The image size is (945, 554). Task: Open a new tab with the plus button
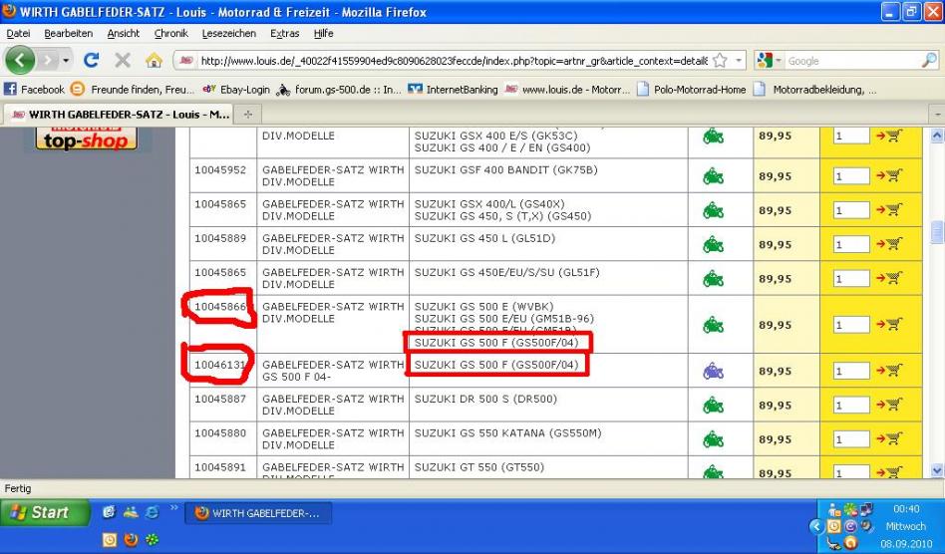coord(247,114)
